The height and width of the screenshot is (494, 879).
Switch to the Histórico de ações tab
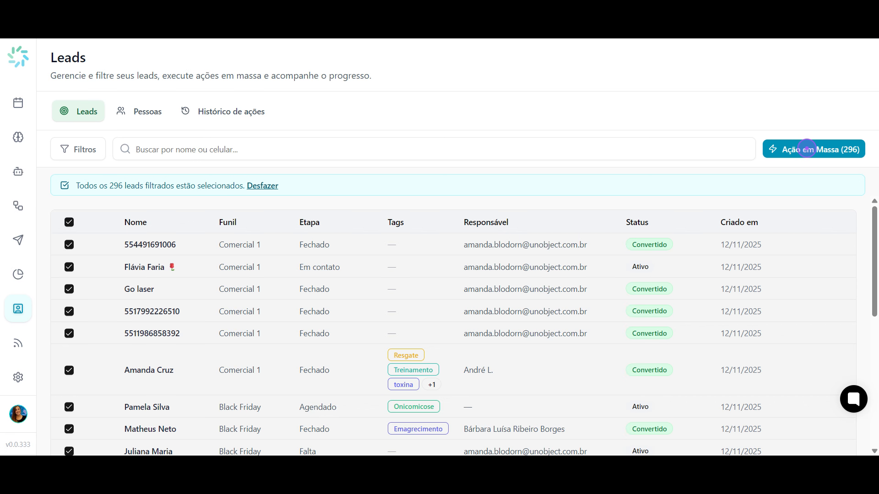[x=223, y=111]
